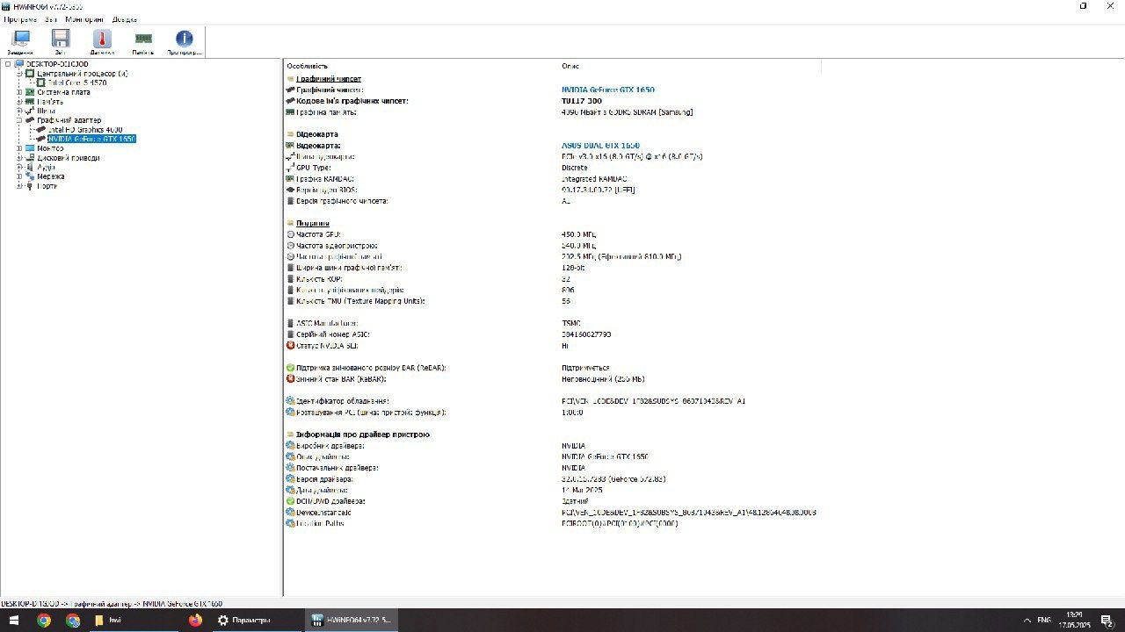This screenshot has height=632, width=1125.
Task: Expand the Монітор tree branch
Action: click(x=18, y=148)
